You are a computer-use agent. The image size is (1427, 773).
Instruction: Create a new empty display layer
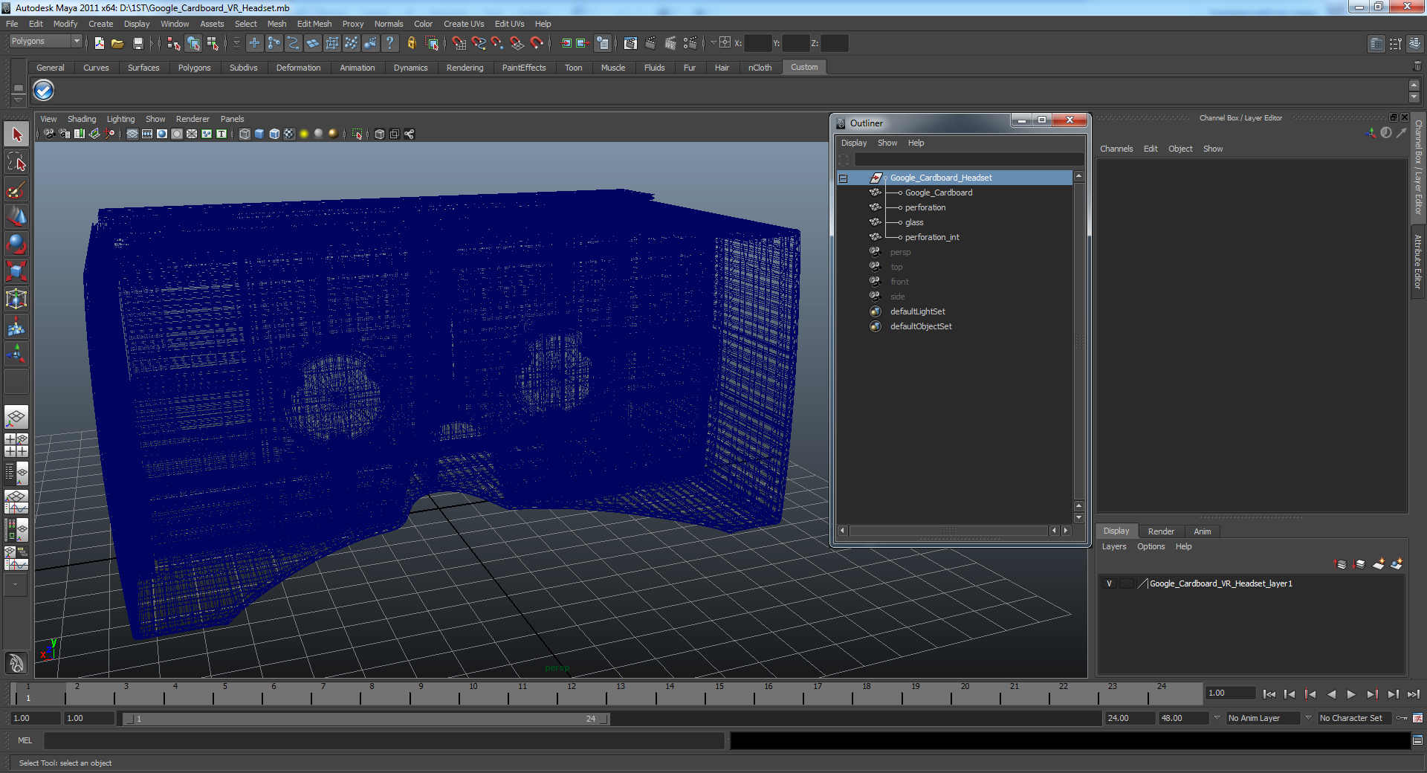click(x=1378, y=564)
